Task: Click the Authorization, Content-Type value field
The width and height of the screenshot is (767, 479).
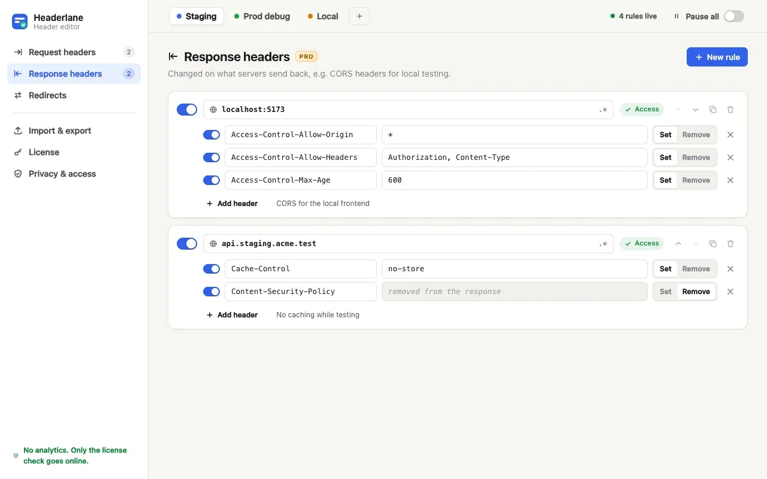Action: tap(515, 157)
